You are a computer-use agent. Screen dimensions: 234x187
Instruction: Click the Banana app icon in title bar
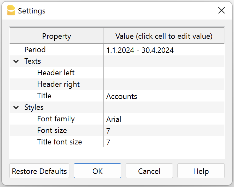(x=11, y=11)
